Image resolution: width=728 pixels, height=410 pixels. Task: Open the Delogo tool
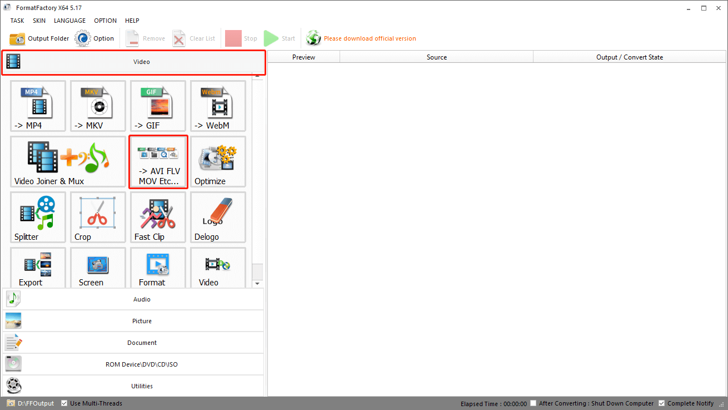pos(218,217)
